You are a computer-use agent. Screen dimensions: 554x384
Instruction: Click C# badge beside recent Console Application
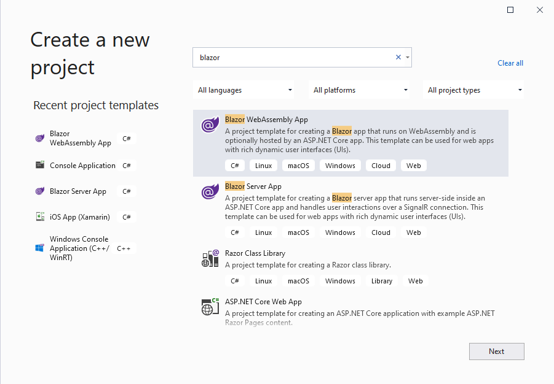click(127, 166)
